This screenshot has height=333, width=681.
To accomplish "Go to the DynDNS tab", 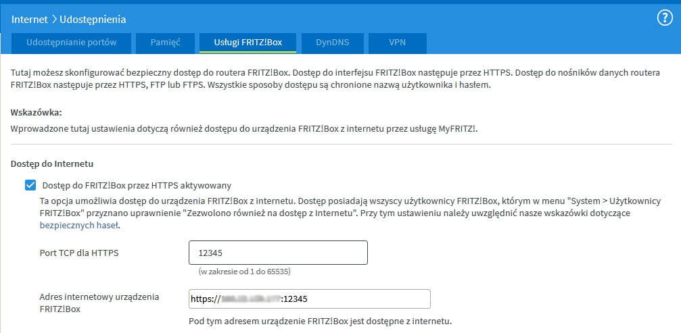I will 332,43.
